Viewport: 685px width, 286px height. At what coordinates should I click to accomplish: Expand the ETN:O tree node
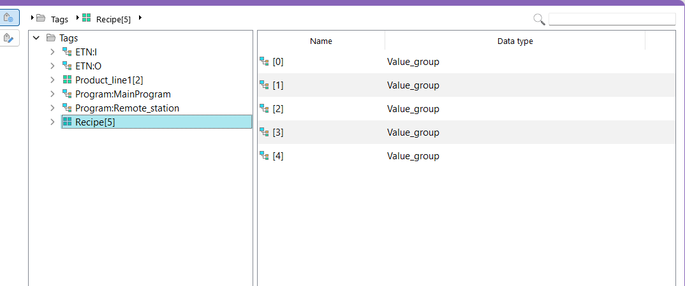click(52, 66)
